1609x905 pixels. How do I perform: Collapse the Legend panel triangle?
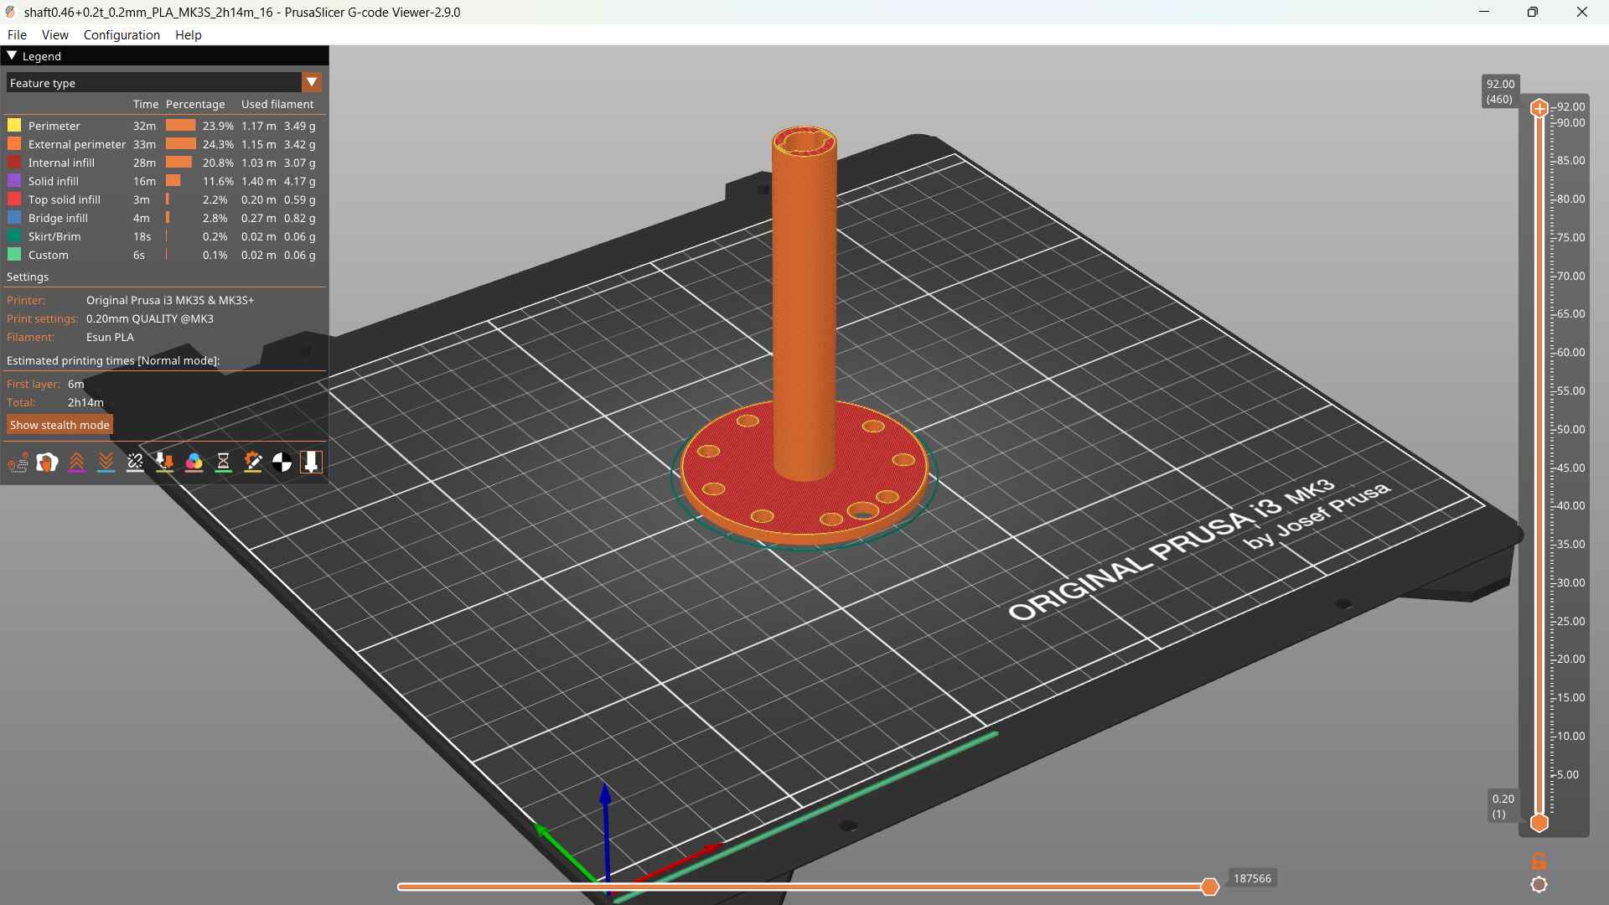tap(12, 55)
